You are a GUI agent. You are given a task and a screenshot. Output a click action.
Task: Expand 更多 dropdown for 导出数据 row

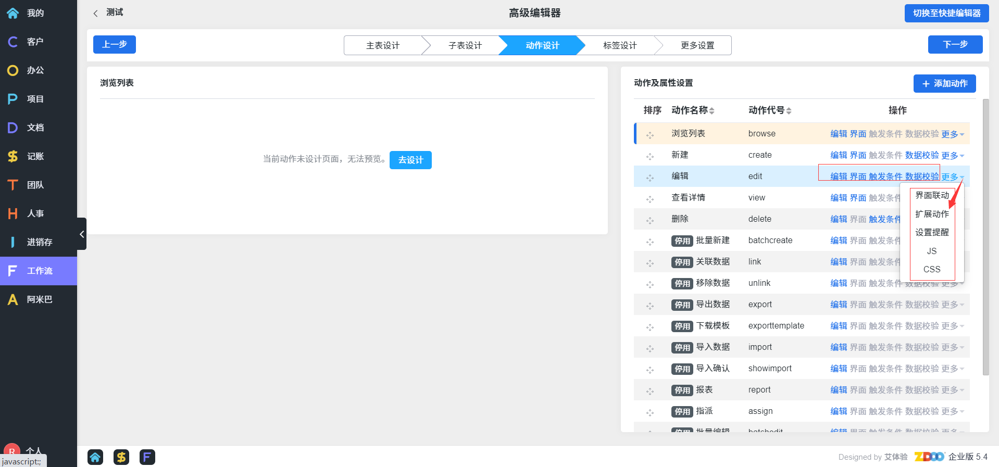[953, 305]
